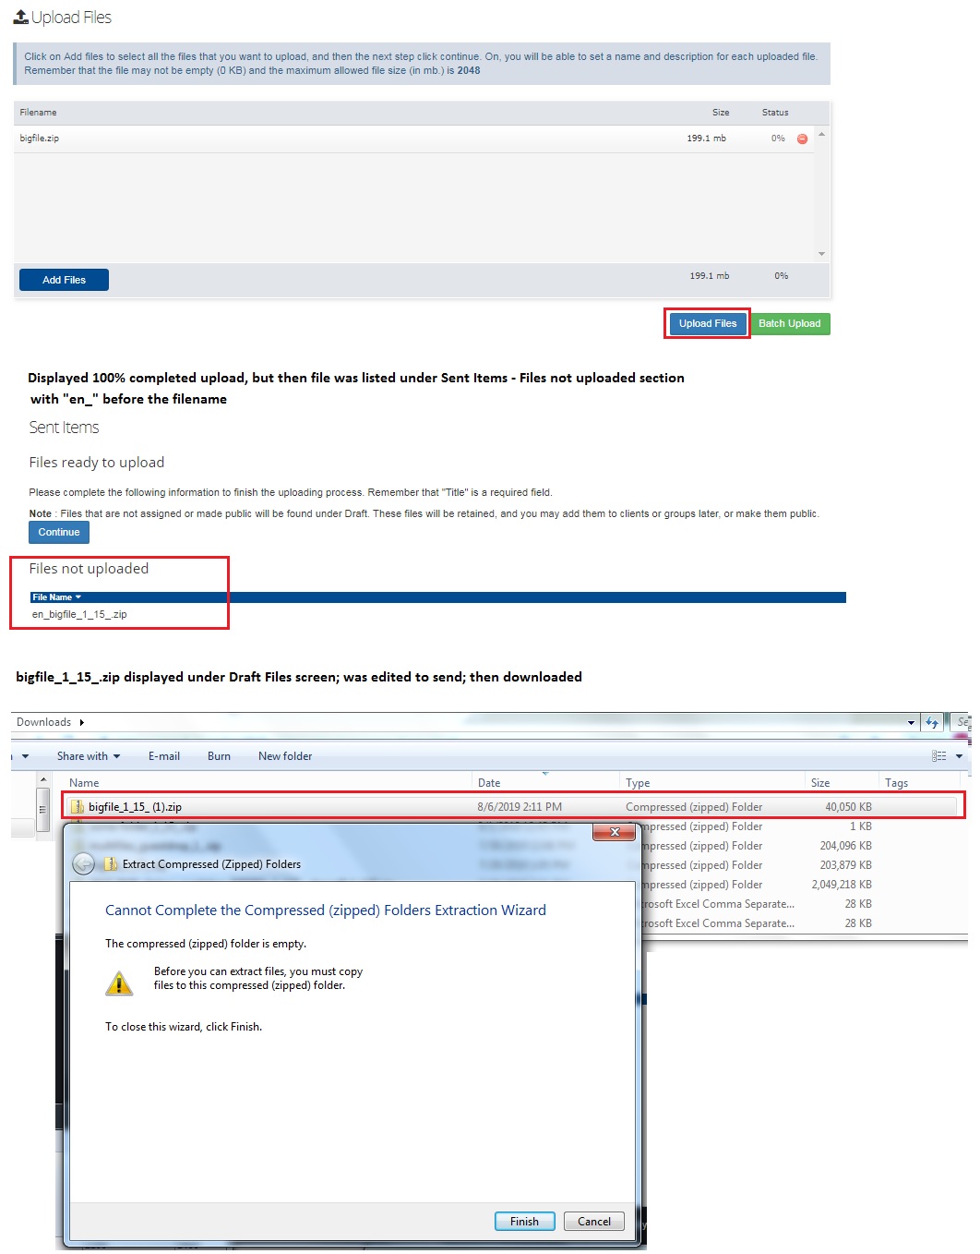Select Burn from the Explorer toolbar
The image size is (980, 1254).
[x=219, y=755]
